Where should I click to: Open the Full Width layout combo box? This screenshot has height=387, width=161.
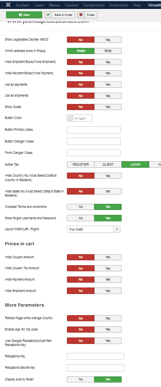94,229
